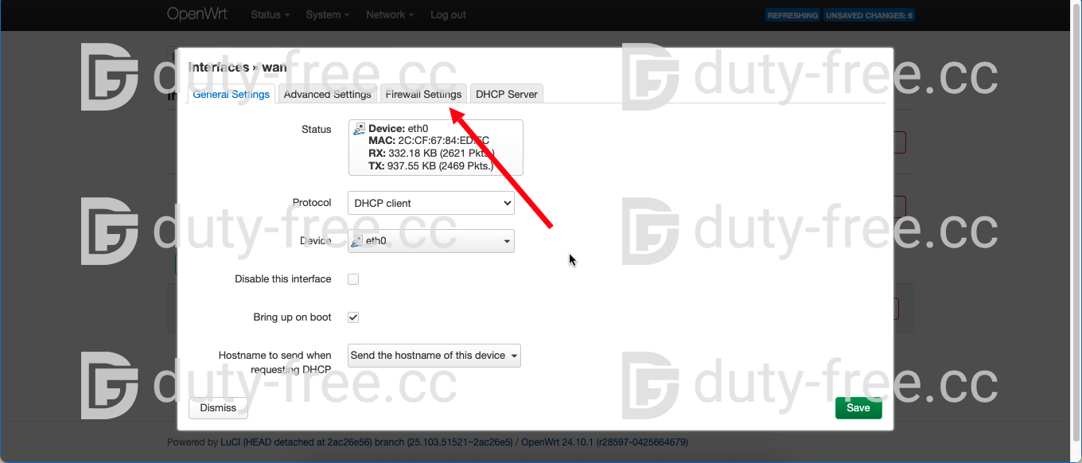Click the Unsaved Changes: 6 badge
The height and width of the screenshot is (463, 1082).
point(869,15)
